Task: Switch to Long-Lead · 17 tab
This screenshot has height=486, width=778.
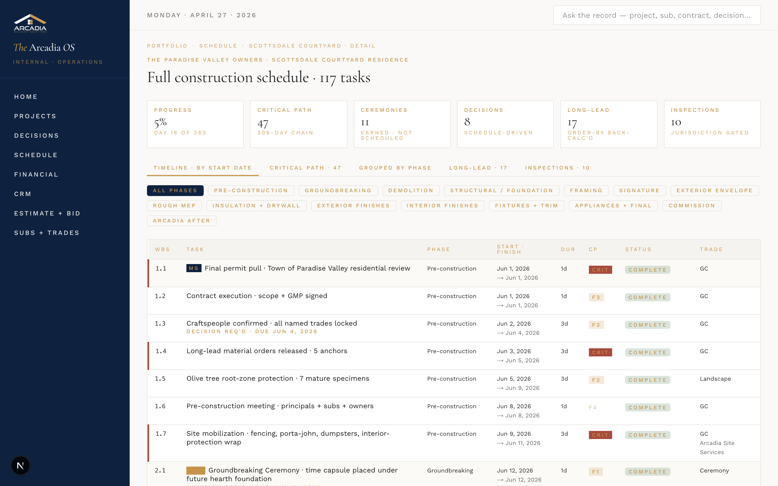Action: [478, 168]
